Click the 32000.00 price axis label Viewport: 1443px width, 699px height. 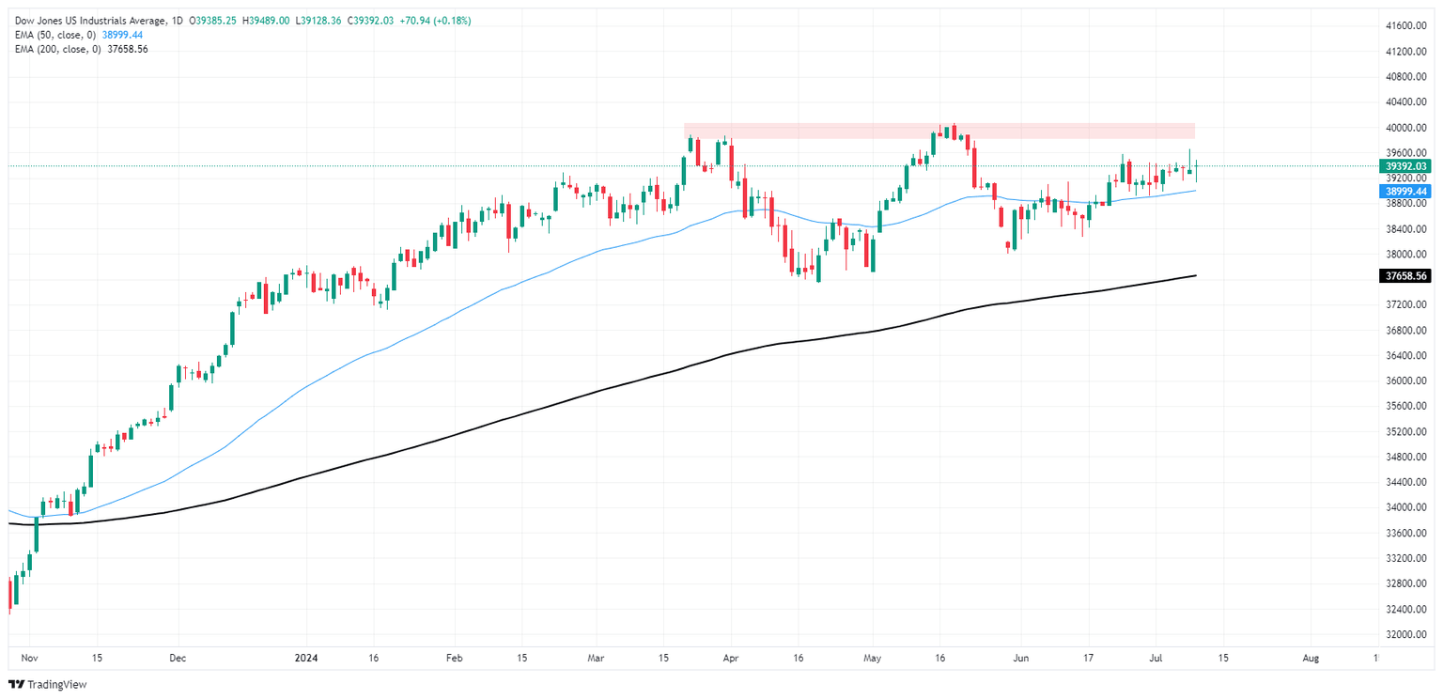coord(1407,635)
